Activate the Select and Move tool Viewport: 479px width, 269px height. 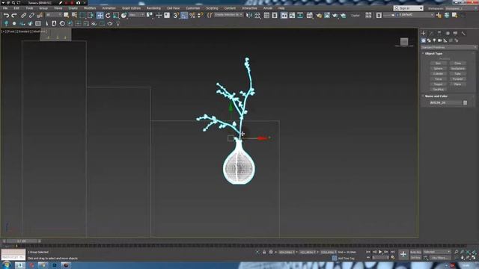click(x=100, y=15)
